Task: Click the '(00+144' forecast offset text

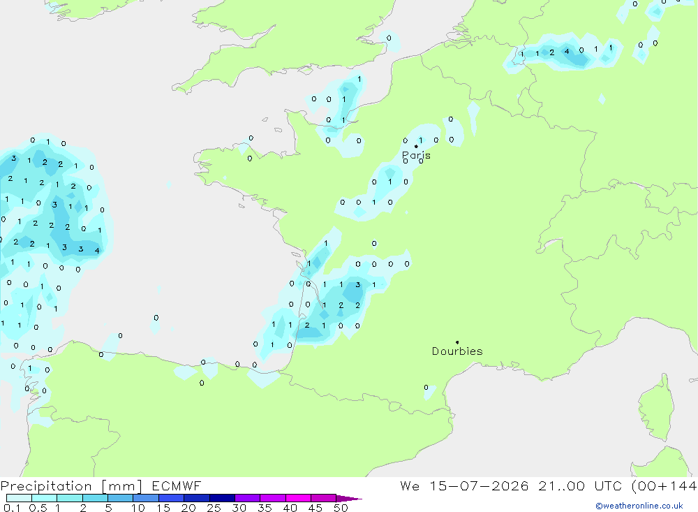Action: (x=664, y=485)
